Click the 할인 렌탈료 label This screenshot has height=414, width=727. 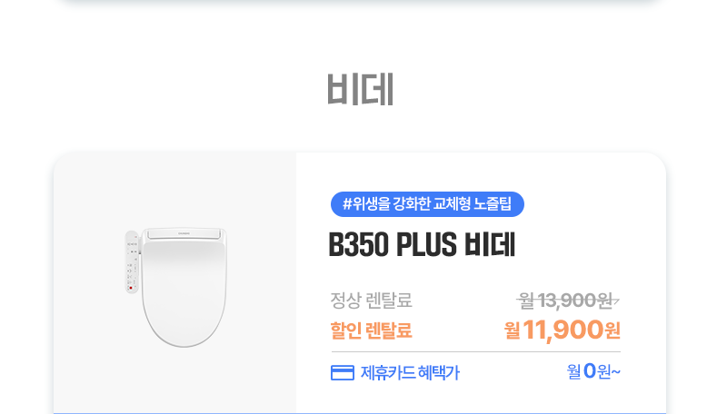pos(372,330)
